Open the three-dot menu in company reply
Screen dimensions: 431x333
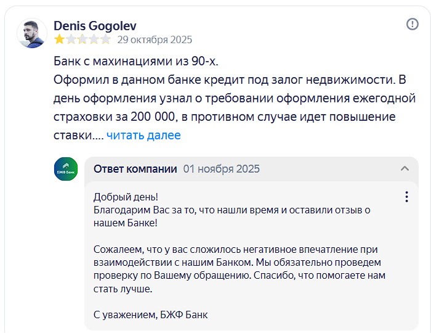[406, 197]
